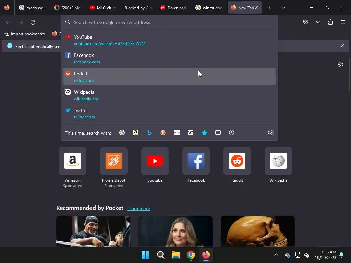Open a new tab with plus button

pos(269,8)
